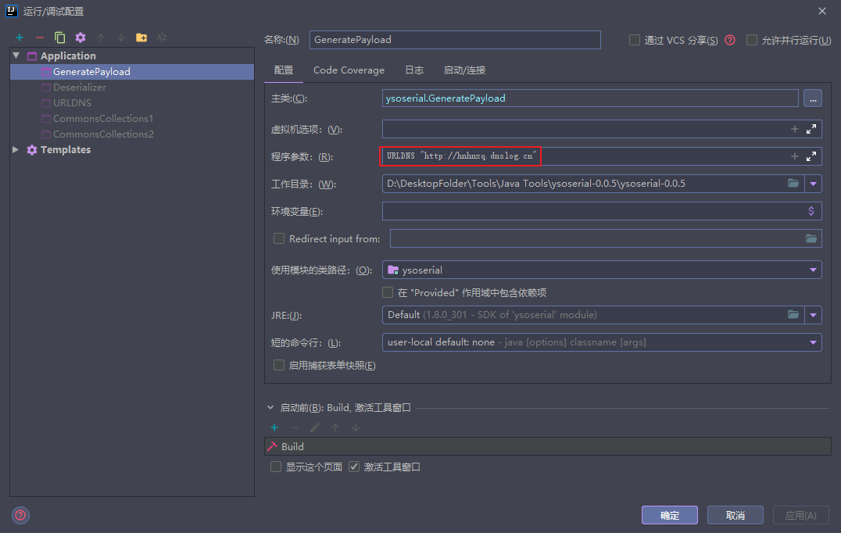The height and width of the screenshot is (533, 841).
Task: Switch to the Code Coverage tab
Action: [349, 70]
